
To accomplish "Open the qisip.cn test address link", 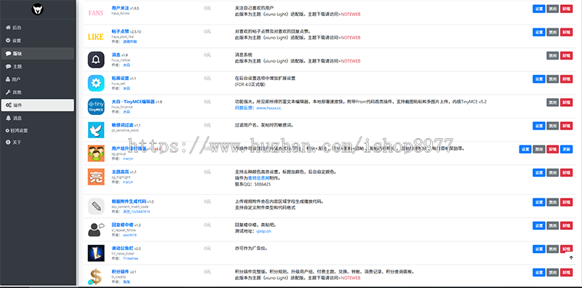I will [263, 231].
